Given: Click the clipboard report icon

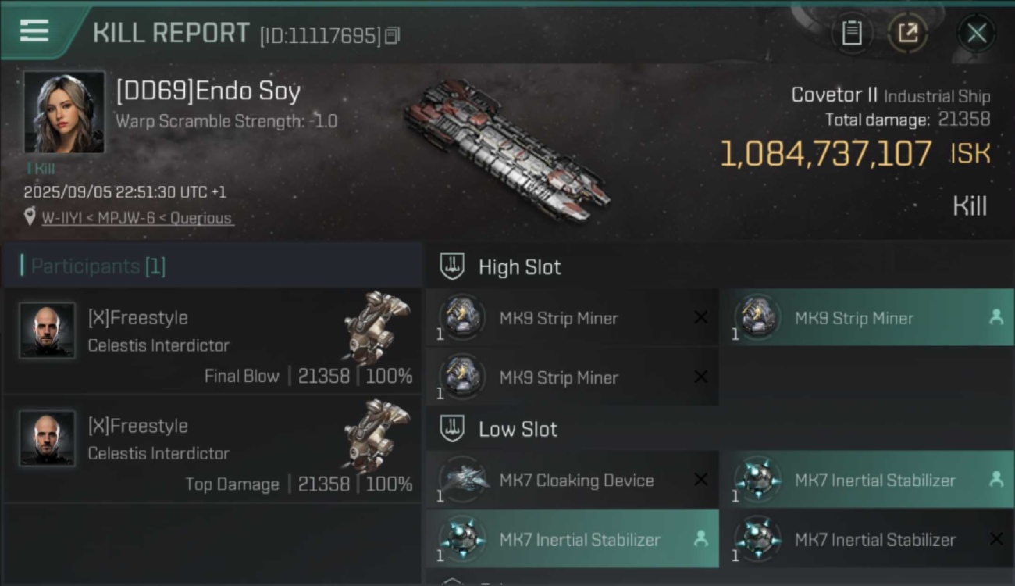Looking at the screenshot, I should click(852, 33).
